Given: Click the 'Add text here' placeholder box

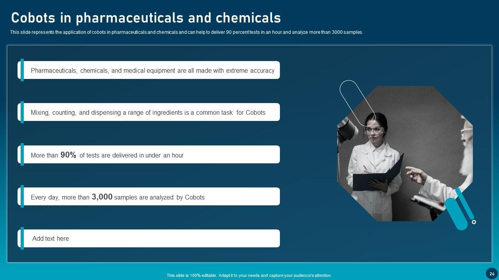Looking at the screenshot, I should coord(149,238).
